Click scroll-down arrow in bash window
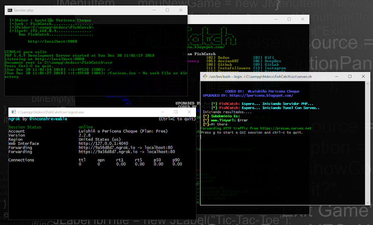373x225 pixels. point(368,203)
